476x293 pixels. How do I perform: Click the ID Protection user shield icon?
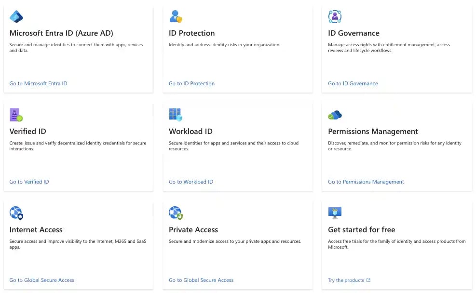click(x=176, y=16)
